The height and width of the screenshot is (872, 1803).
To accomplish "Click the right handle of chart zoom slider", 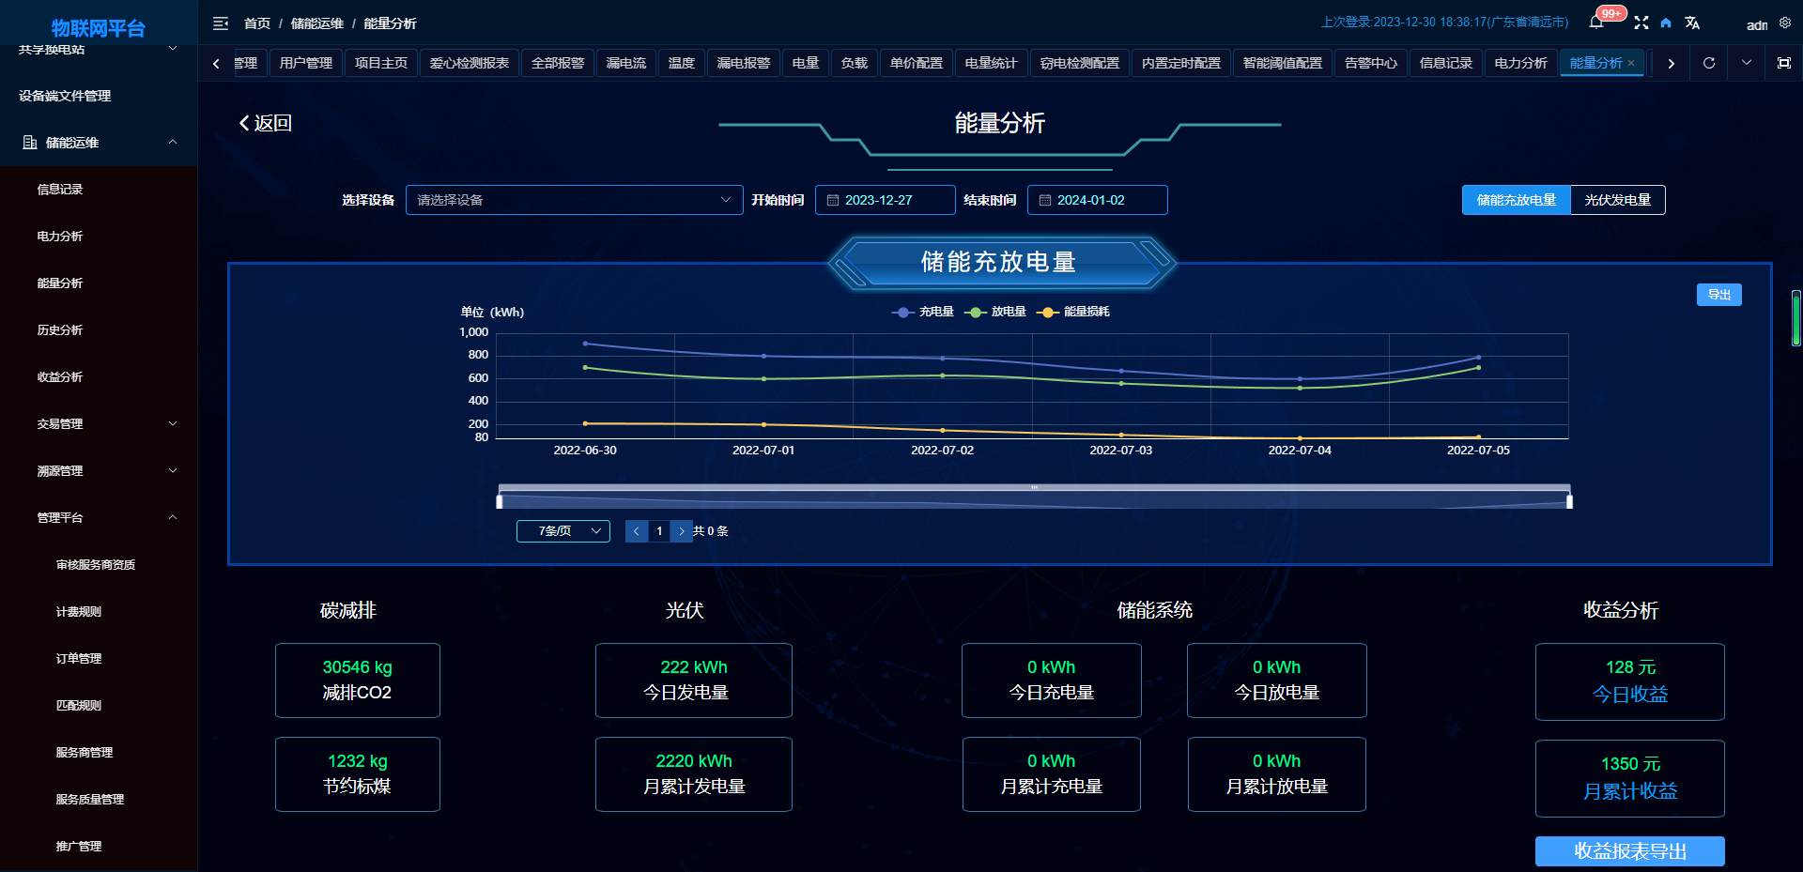I will point(1569,501).
